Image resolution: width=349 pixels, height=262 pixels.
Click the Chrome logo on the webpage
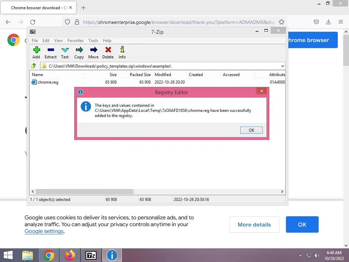(14, 40)
